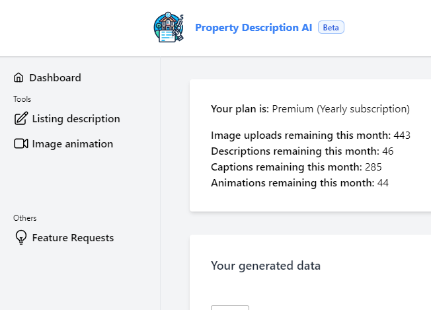This screenshot has height=310, width=431.
Task: Click the Dashboard home icon
Action: [19, 78]
